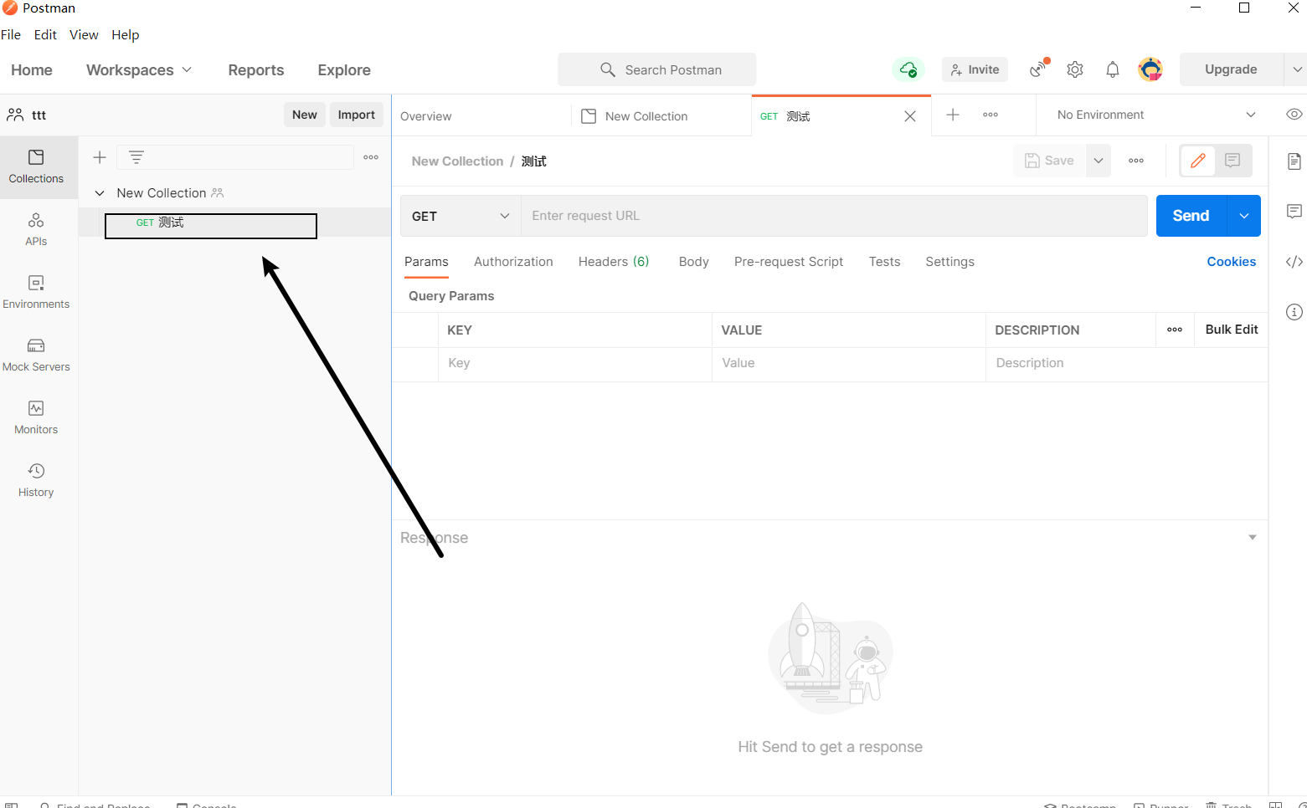Open the Environments sidebar panel
1307x808 pixels.
click(x=36, y=293)
